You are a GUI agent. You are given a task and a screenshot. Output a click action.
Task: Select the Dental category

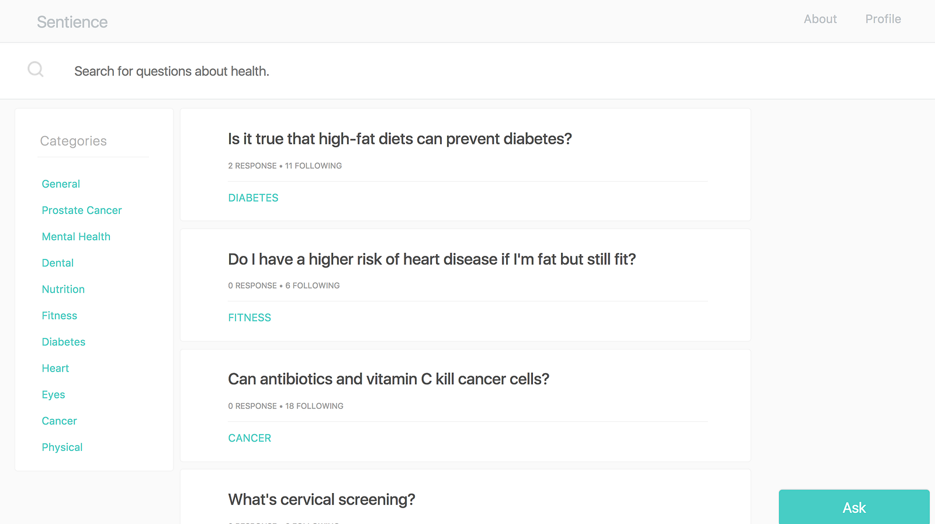(58, 263)
